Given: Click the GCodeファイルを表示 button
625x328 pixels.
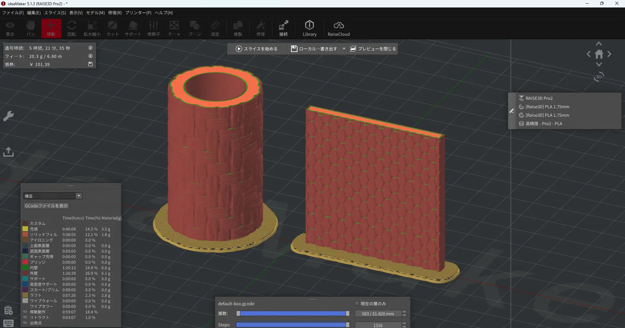Looking at the screenshot, I should pos(46,206).
